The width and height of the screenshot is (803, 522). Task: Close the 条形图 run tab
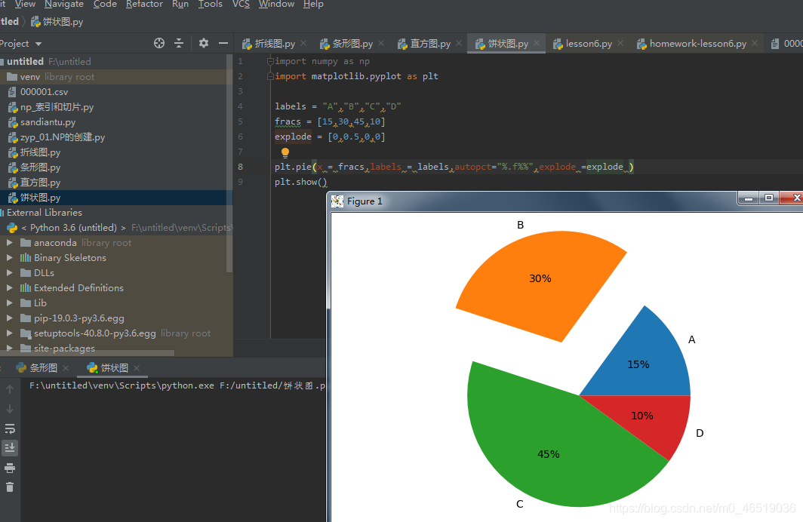(x=66, y=368)
